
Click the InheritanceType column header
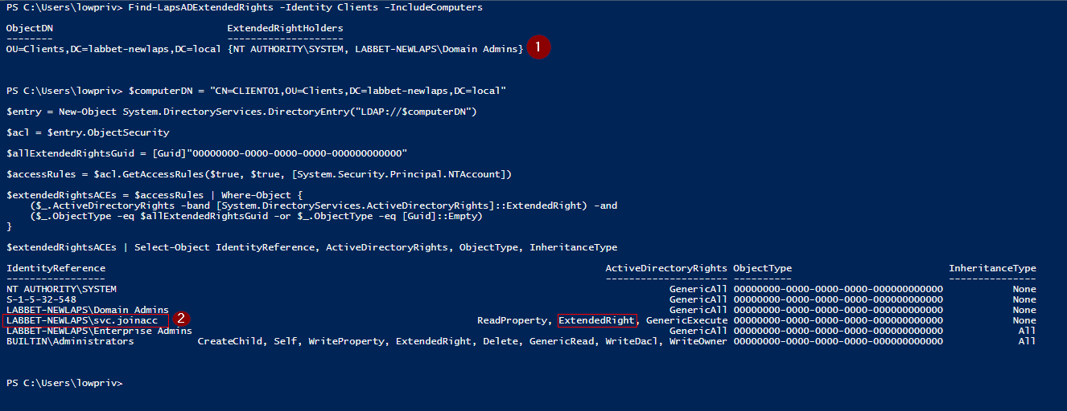tap(992, 268)
